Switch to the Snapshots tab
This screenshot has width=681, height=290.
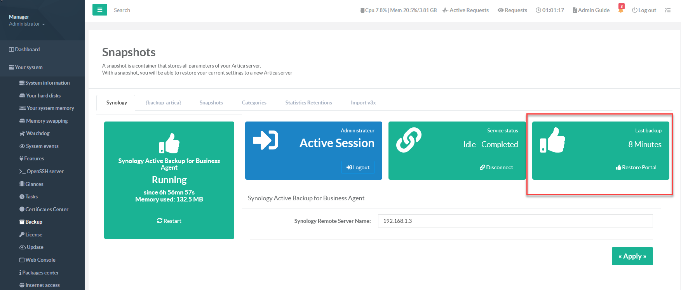tap(211, 102)
